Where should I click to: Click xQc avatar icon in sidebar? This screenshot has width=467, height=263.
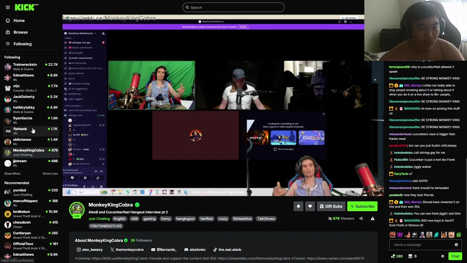coord(8,88)
